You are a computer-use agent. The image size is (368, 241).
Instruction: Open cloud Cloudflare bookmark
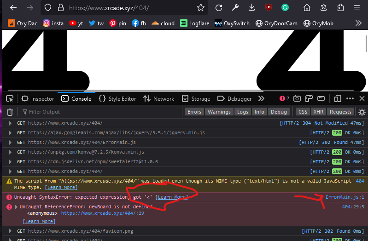(x=163, y=23)
